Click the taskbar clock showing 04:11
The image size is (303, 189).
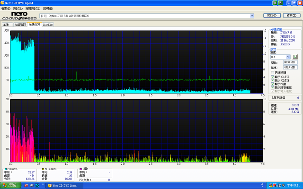pyautogui.click(x=294, y=185)
